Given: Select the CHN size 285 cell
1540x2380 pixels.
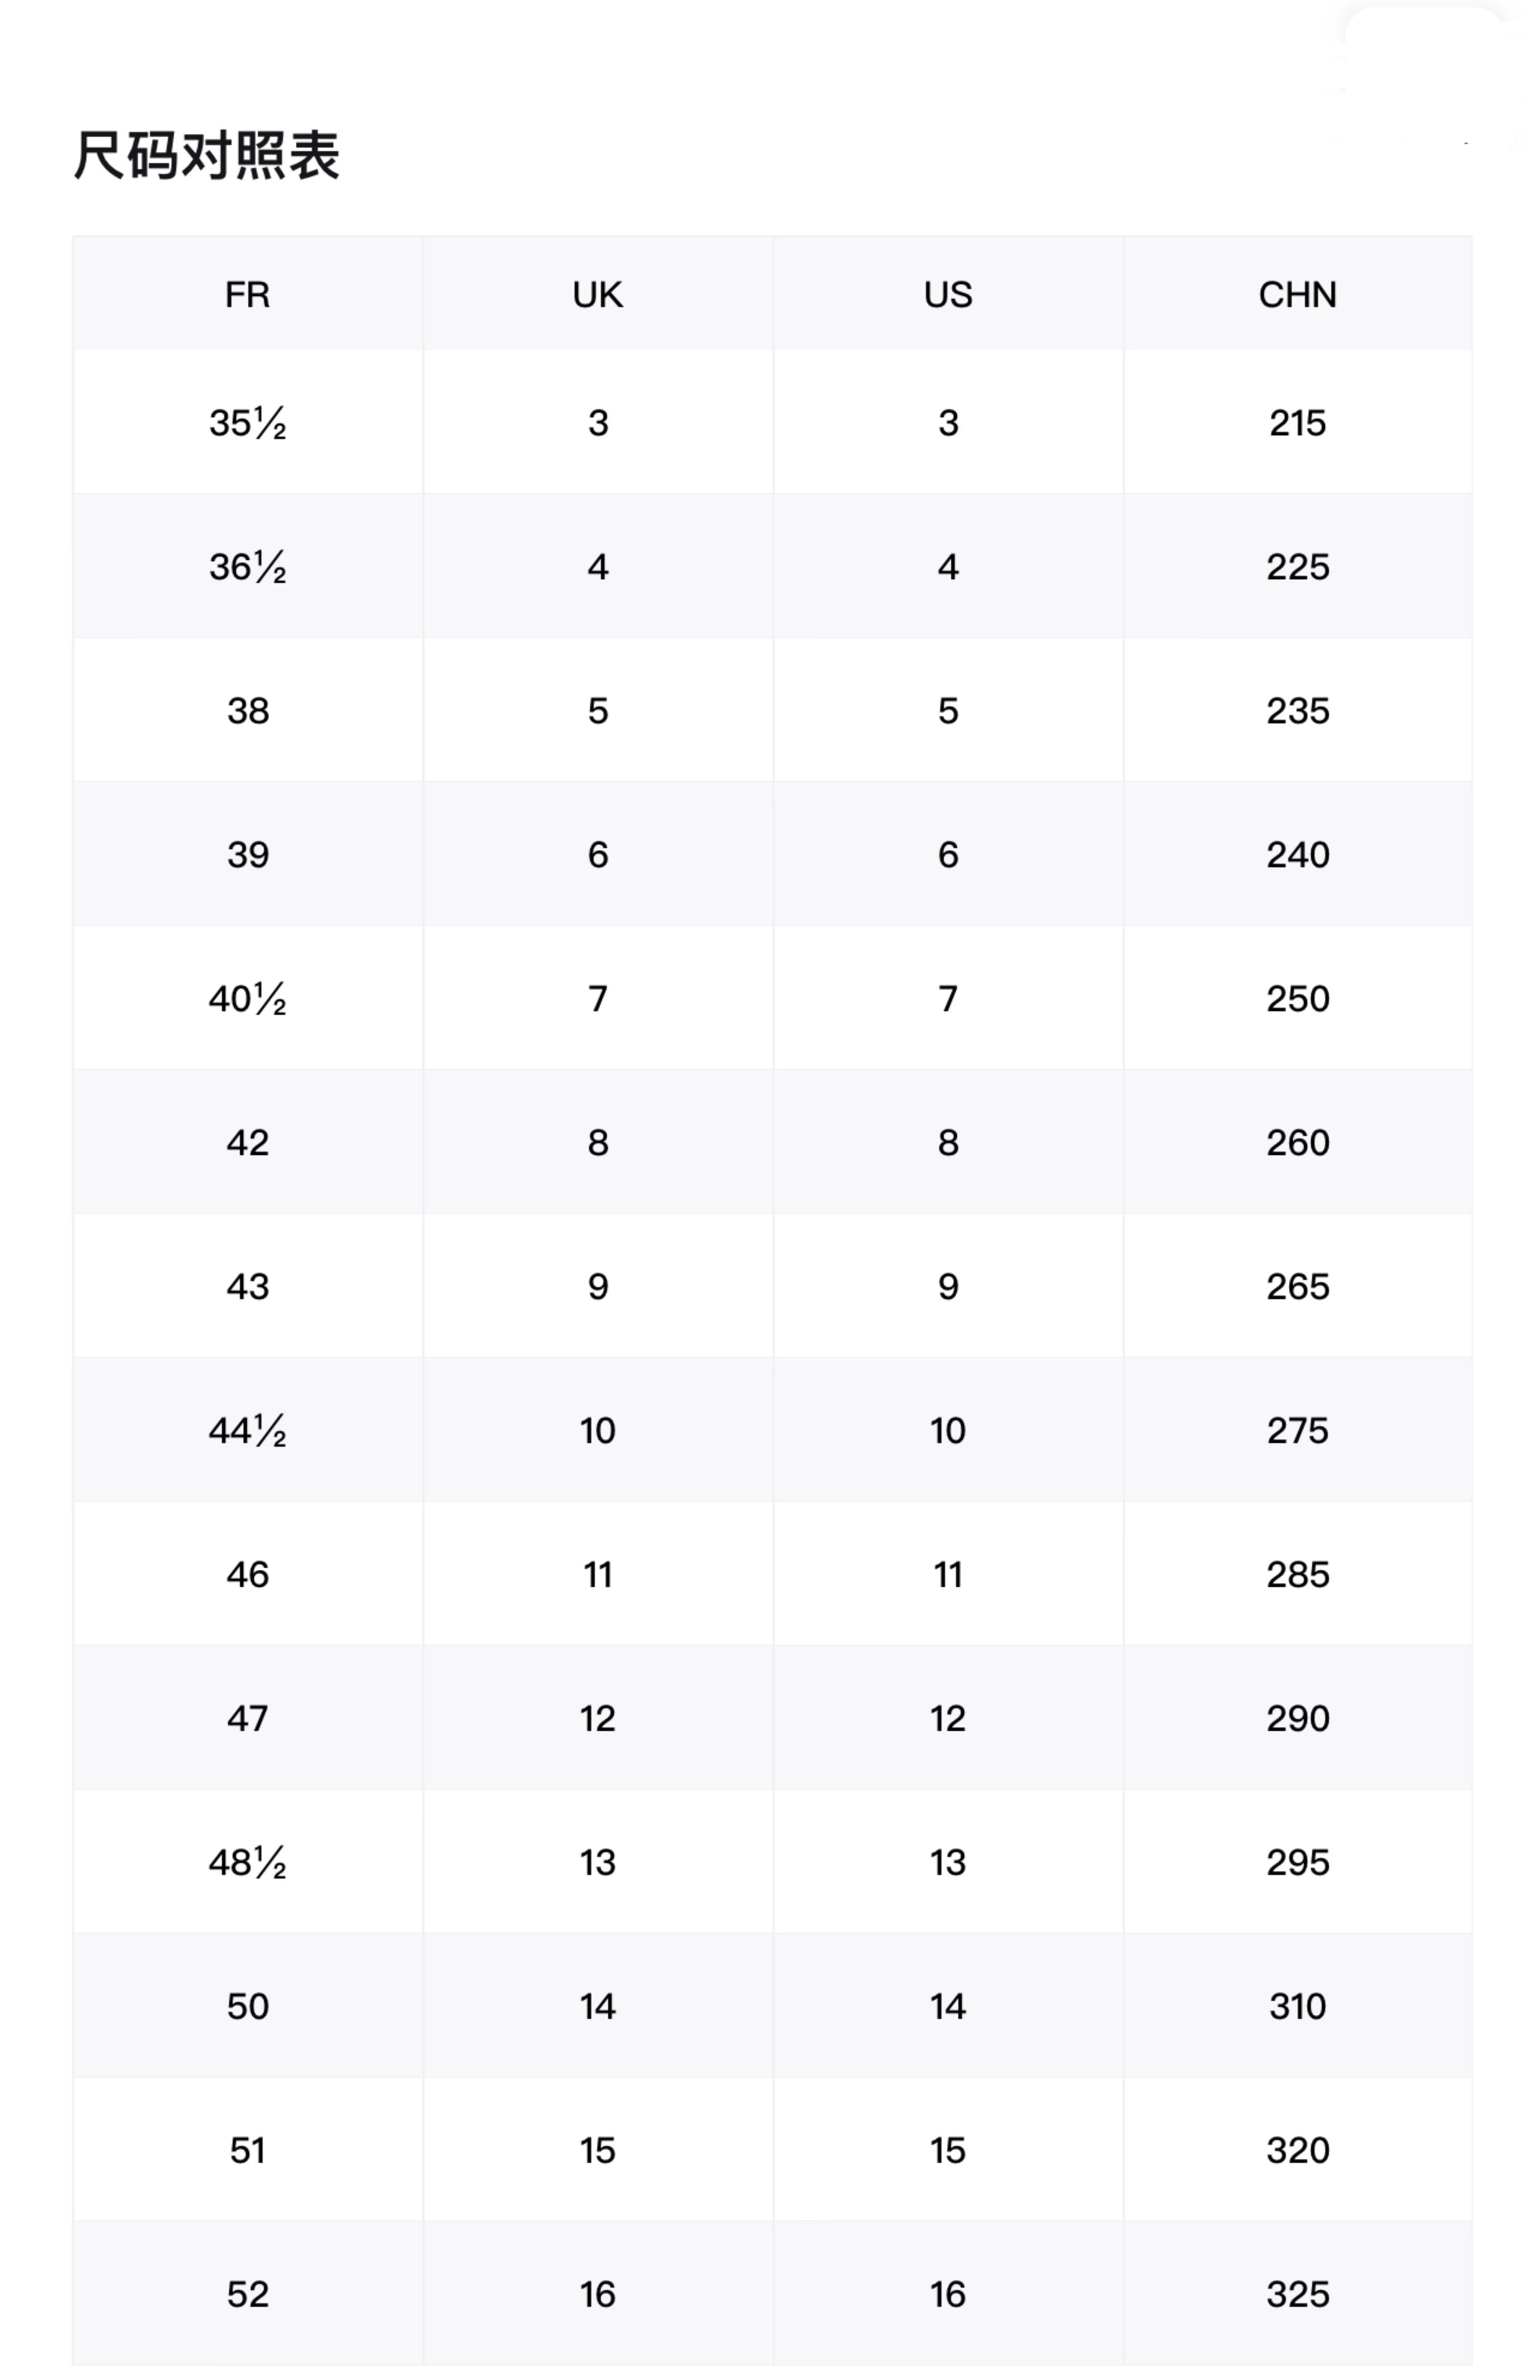Looking at the screenshot, I should [x=1297, y=1575].
